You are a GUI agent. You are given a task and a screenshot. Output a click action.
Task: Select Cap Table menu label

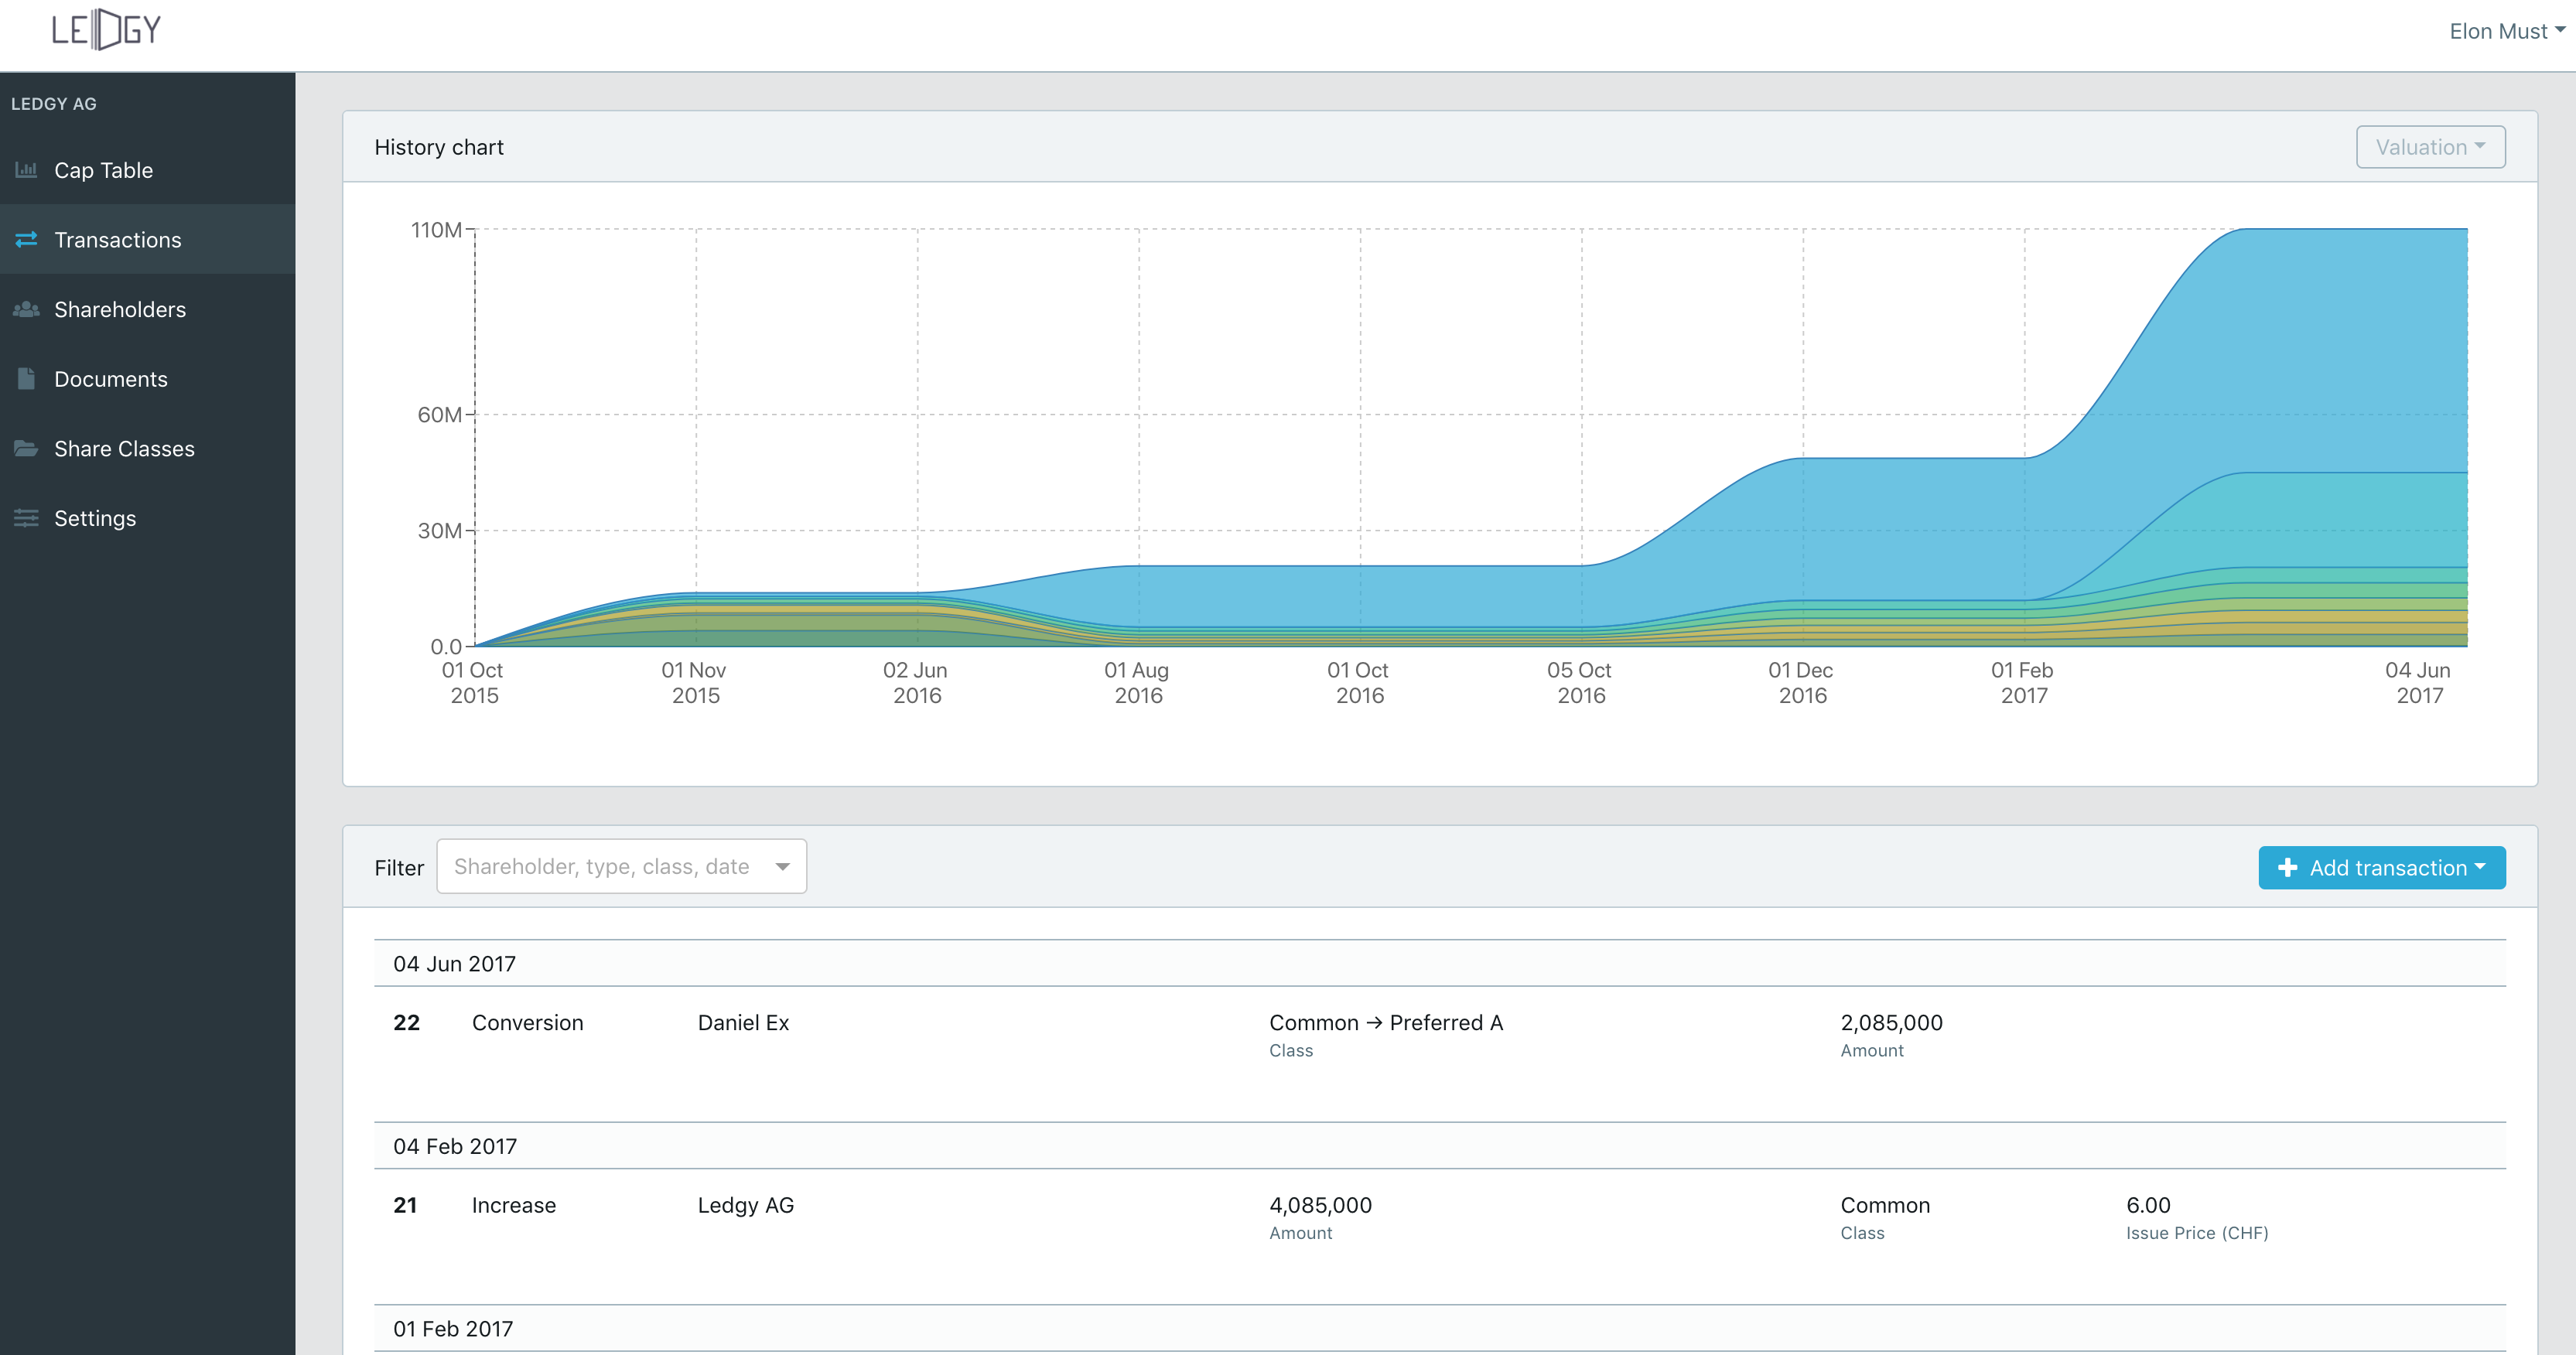click(103, 170)
